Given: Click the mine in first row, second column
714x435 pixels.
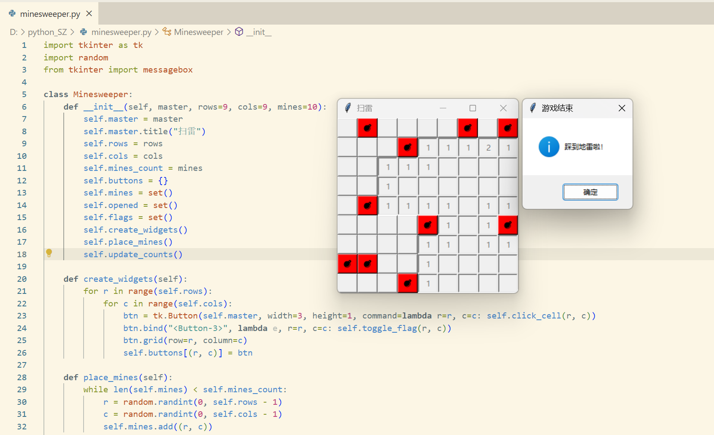Looking at the screenshot, I should coord(367,128).
